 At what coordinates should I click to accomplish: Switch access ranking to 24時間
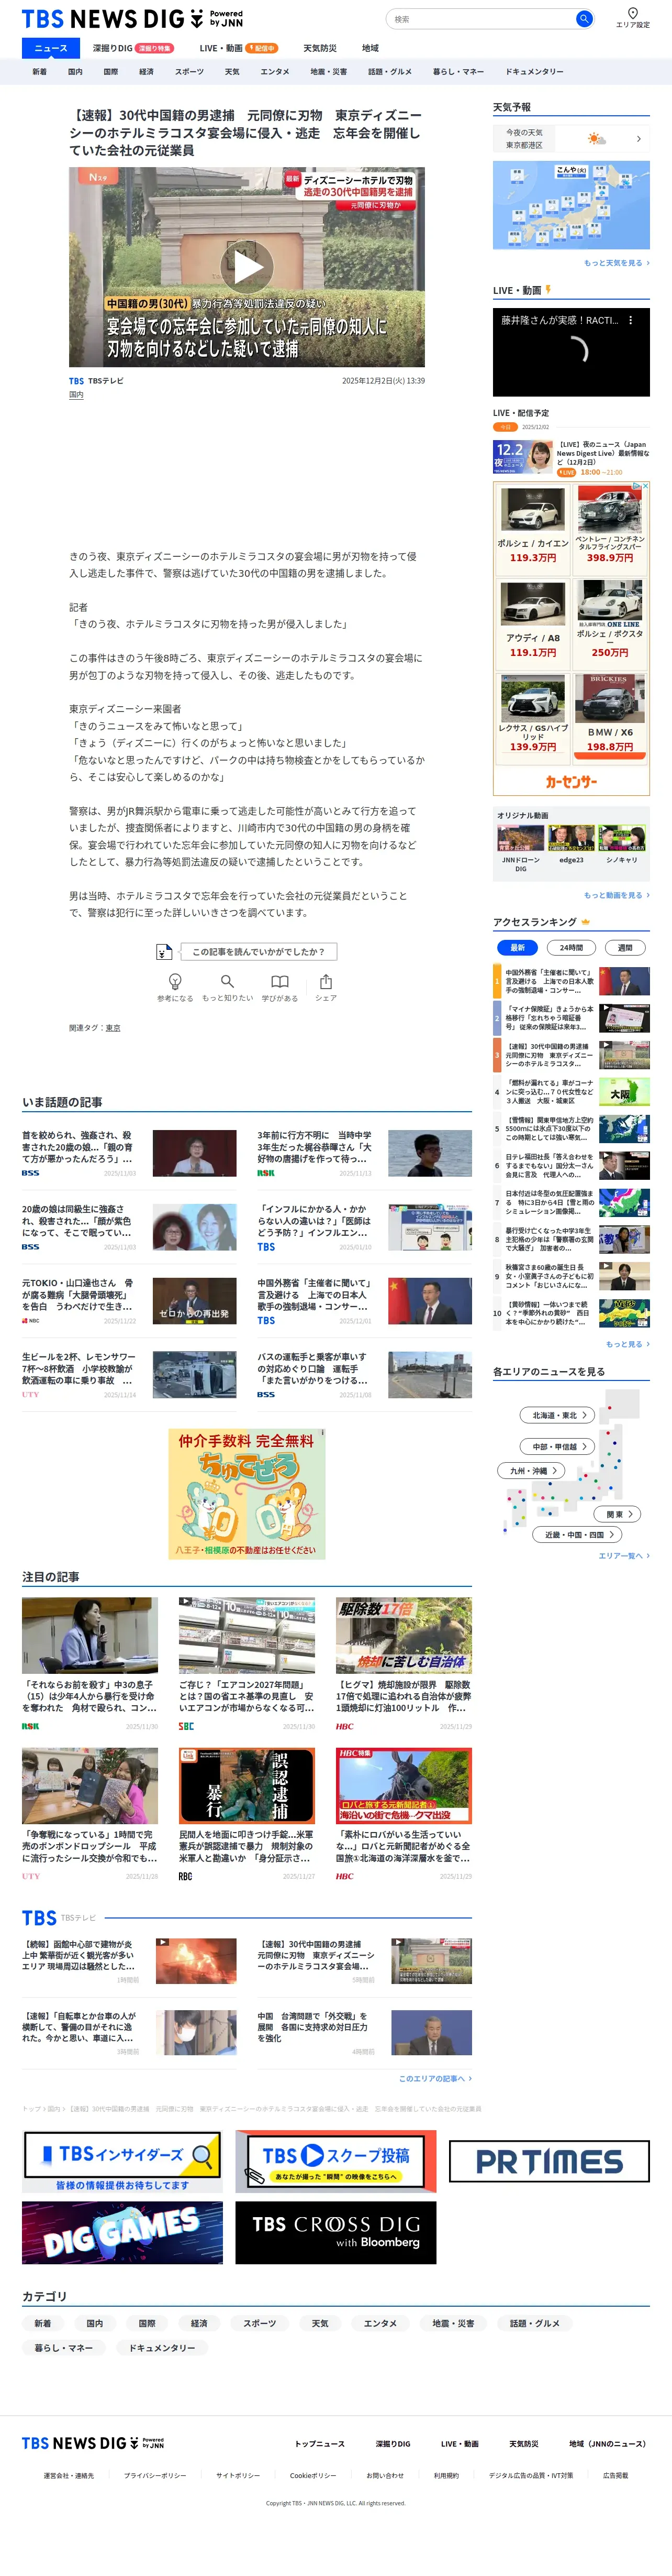tap(571, 947)
